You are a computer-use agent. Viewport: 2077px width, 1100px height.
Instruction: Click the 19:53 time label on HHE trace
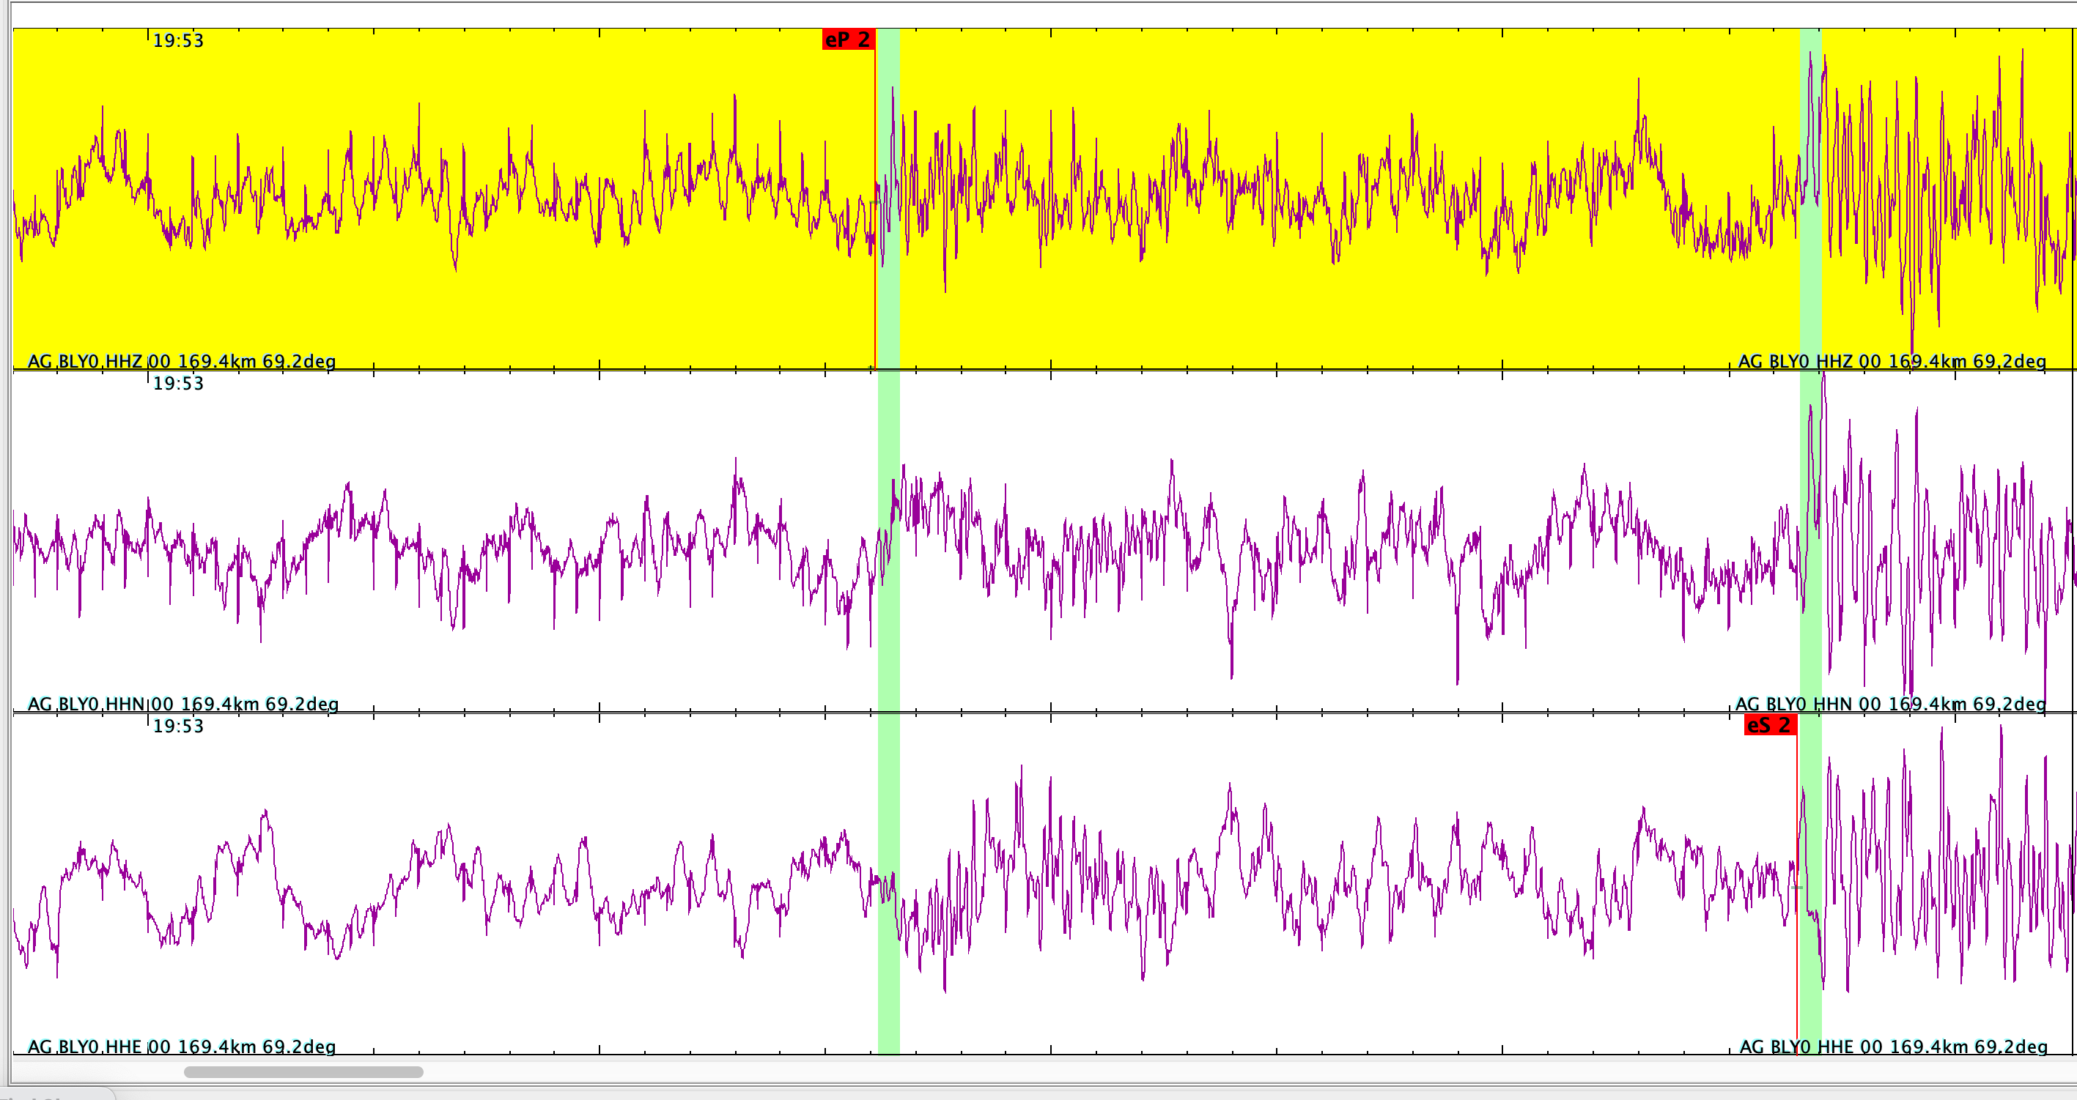[x=178, y=726]
